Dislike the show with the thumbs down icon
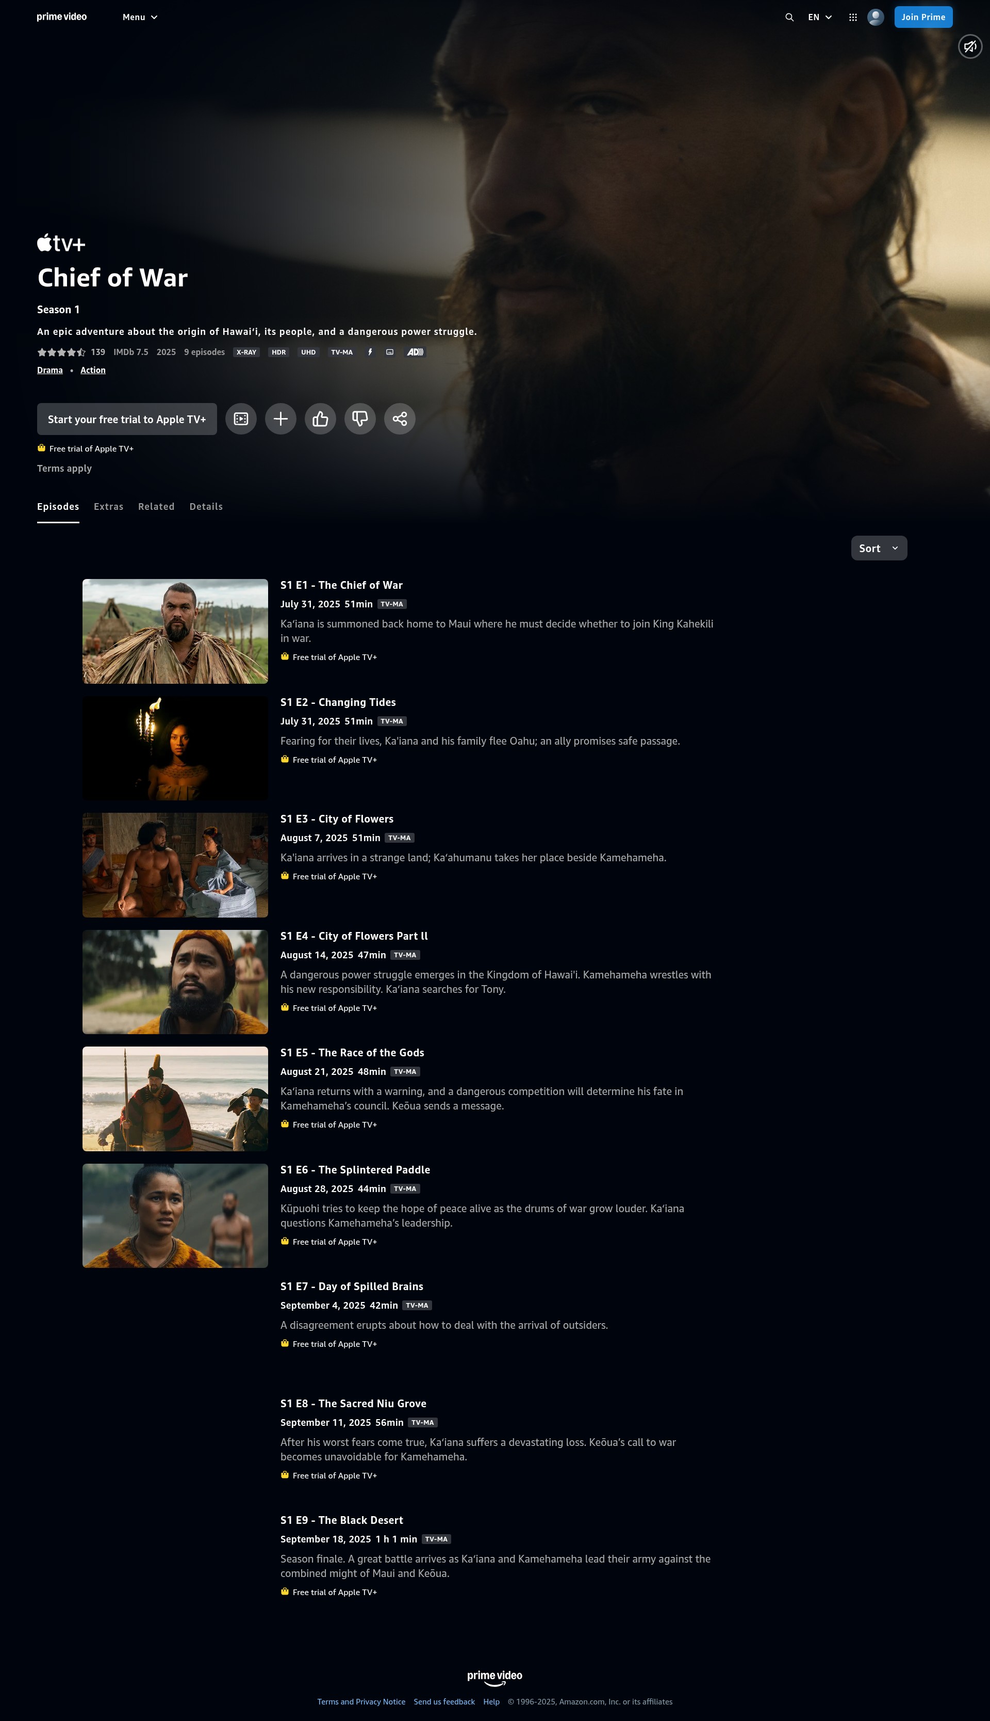The width and height of the screenshot is (990, 1721). point(360,419)
